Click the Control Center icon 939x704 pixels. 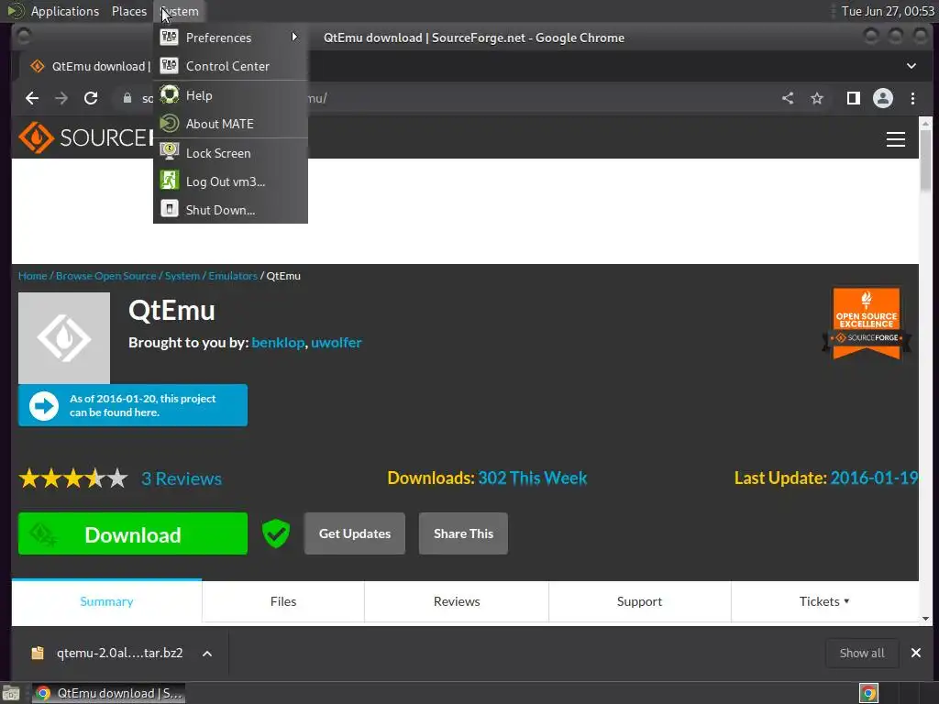pos(170,66)
